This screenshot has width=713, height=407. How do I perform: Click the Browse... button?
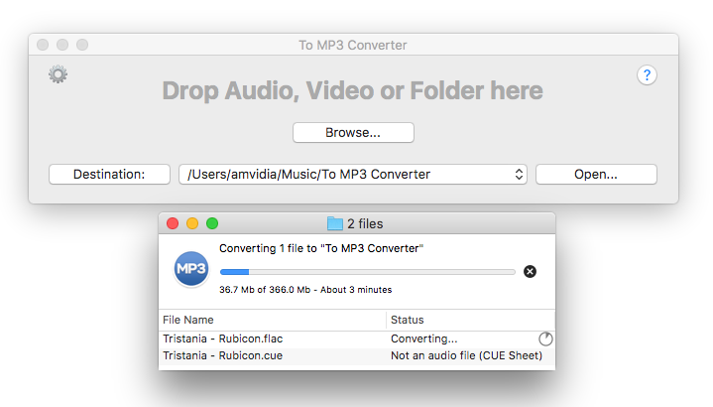(x=353, y=132)
